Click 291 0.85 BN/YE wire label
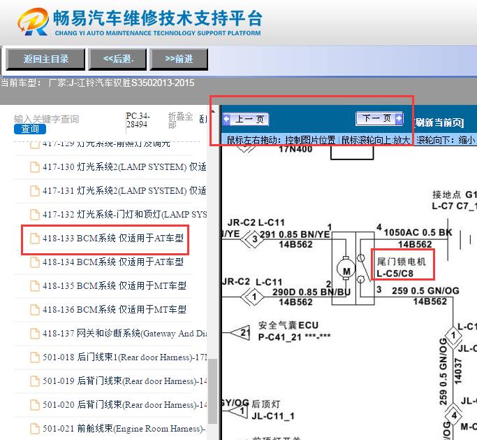477x440 pixels. click(295, 234)
